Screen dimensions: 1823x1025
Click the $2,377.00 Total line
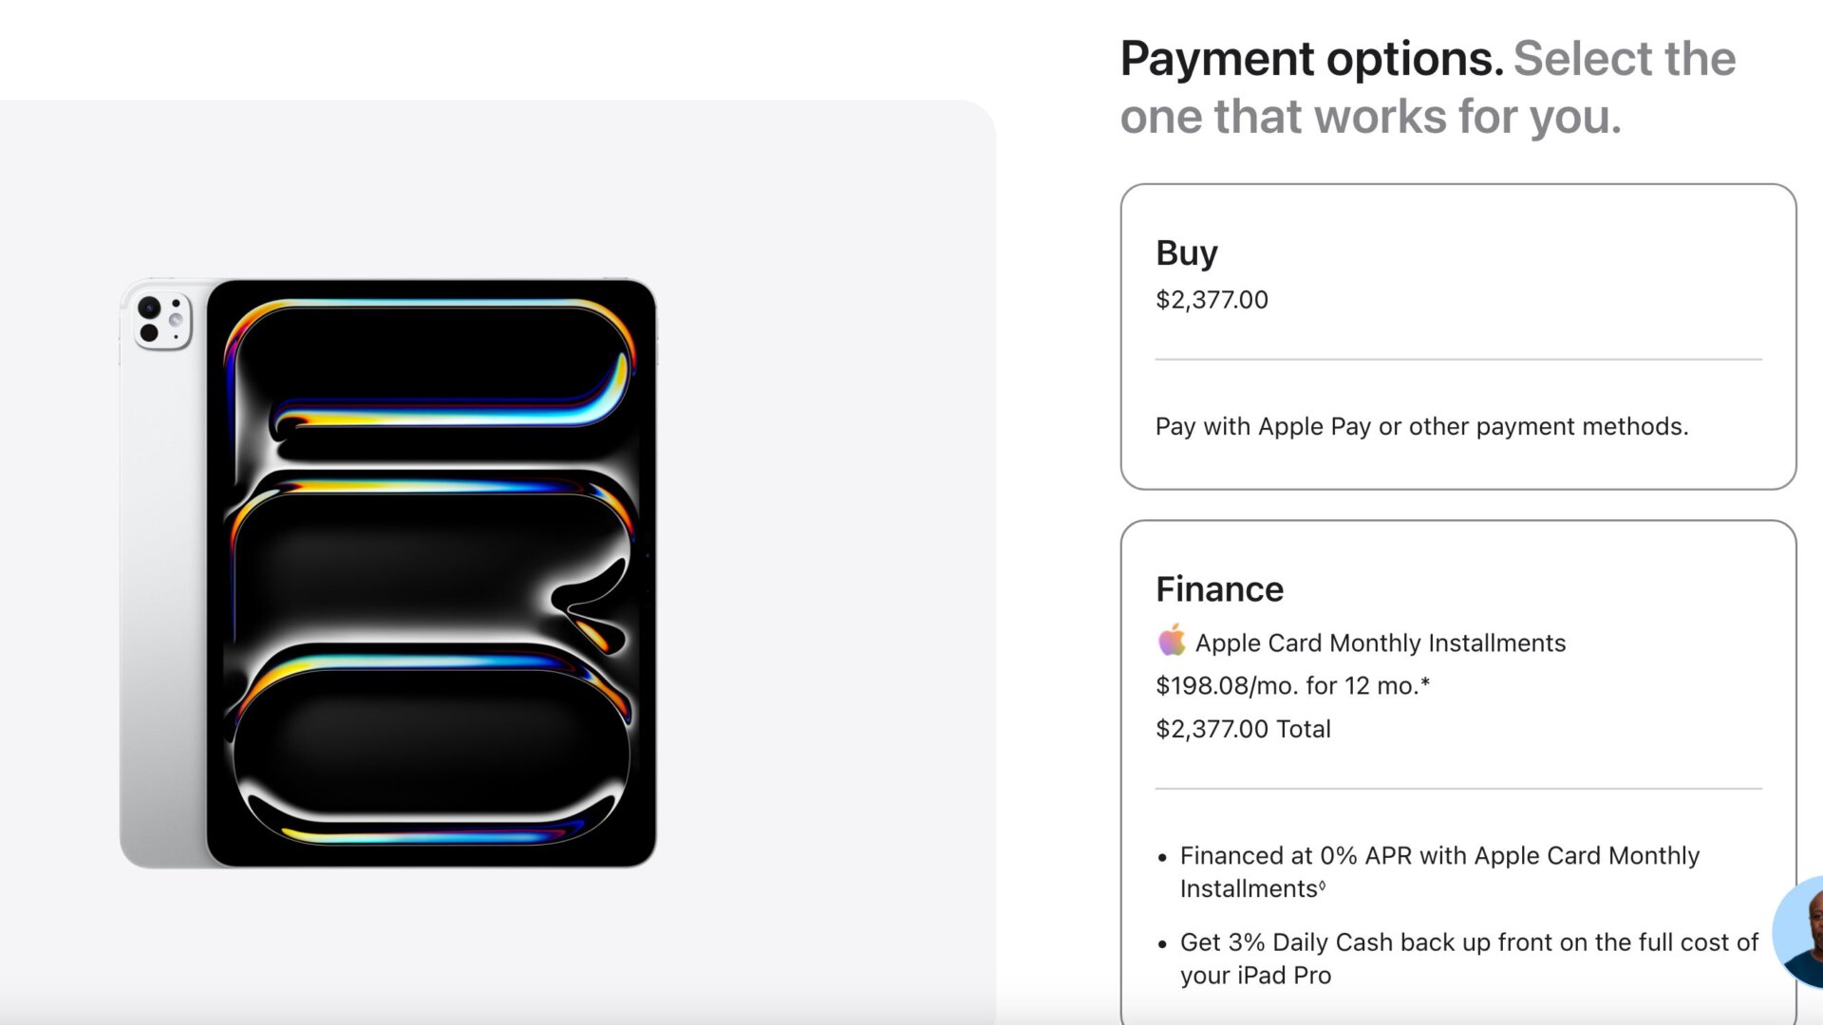point(1243,729)
